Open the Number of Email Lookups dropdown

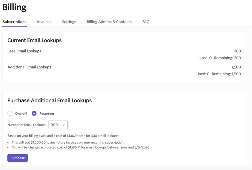coord(58,125)
